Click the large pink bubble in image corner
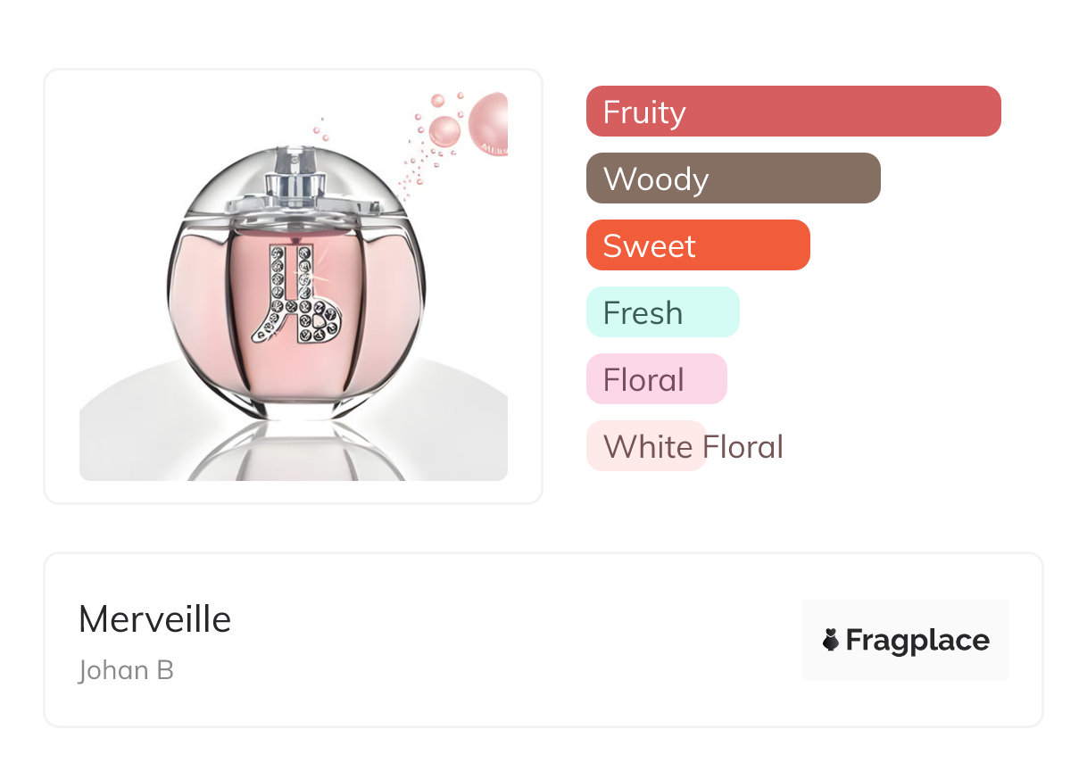The height and width of the screenshot is (771, 1087). pos(490,122)
